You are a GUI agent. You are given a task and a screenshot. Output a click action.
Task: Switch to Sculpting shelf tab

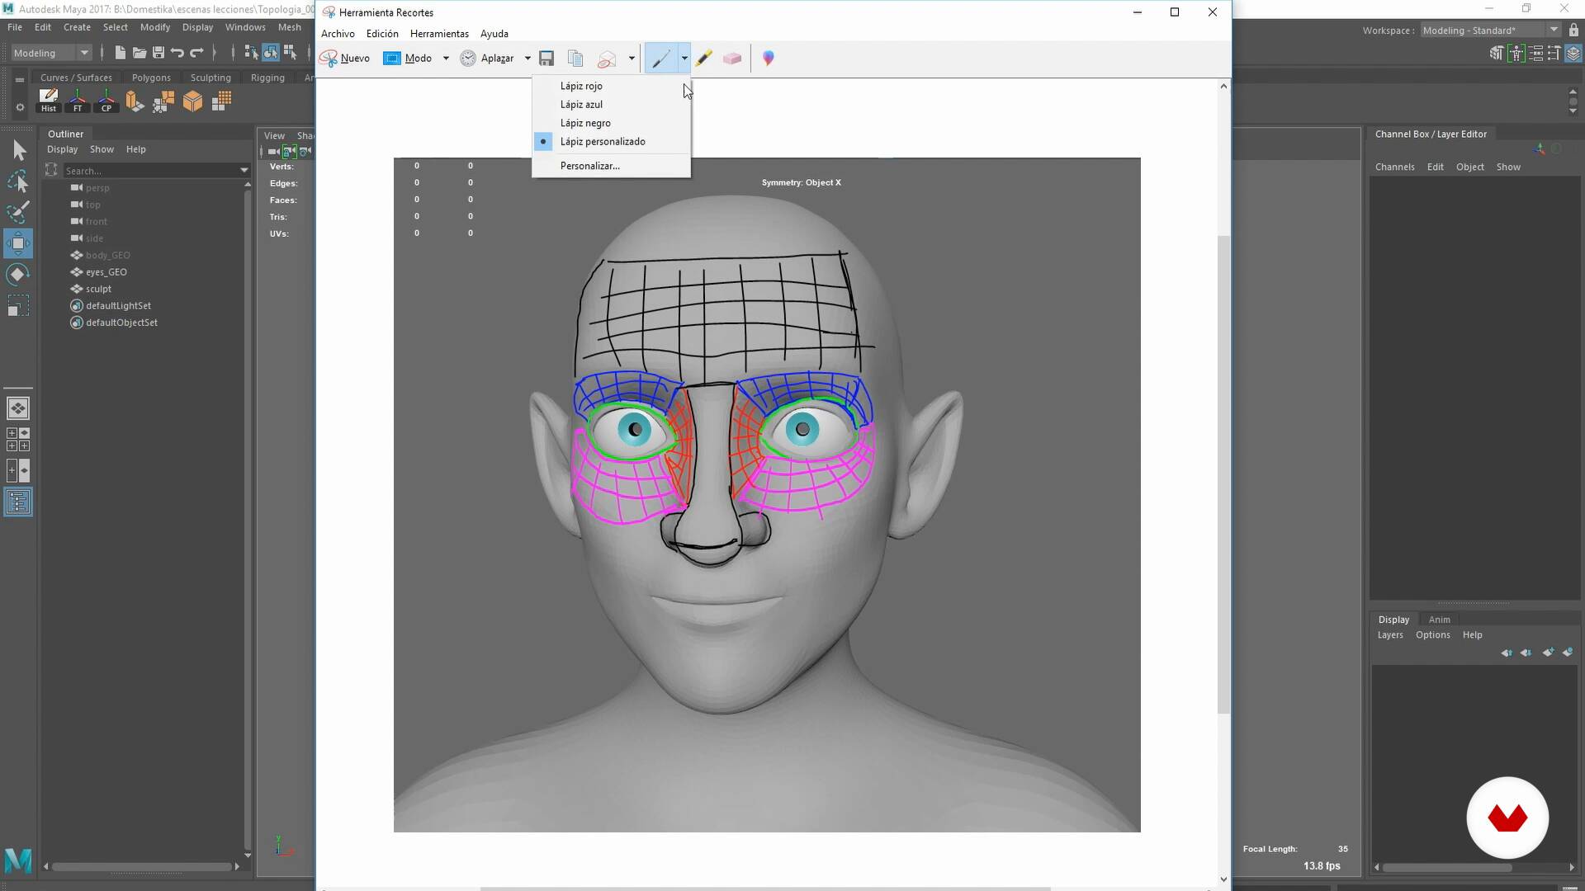point(211,78)
